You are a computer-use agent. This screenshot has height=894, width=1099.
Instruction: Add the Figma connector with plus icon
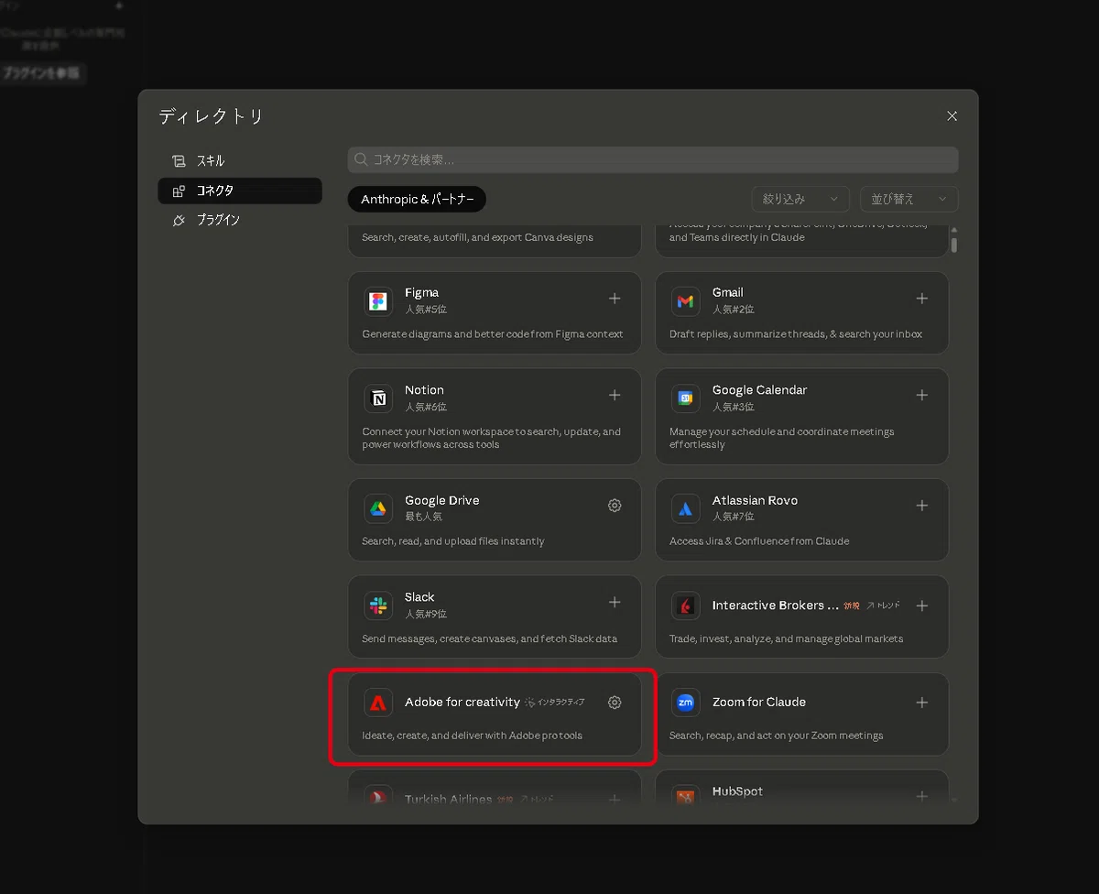point(615,299)
